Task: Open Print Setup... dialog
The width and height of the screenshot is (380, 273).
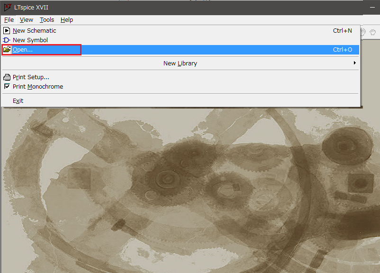Action: coord(181,77)
